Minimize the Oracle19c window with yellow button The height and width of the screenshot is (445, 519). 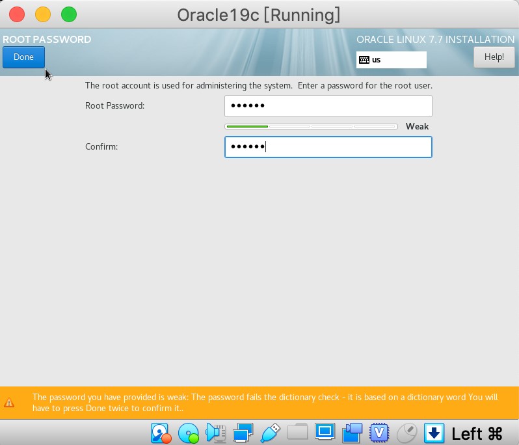coord(43,14)
